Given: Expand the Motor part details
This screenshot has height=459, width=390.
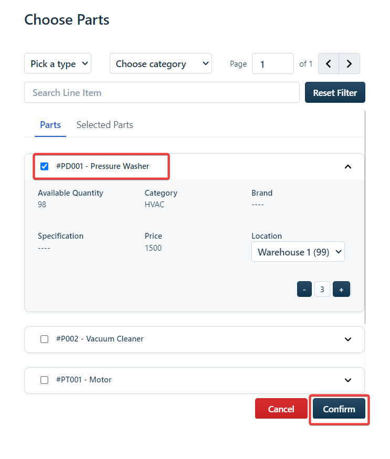Looking at the screenshot, I should click(347, 380).
